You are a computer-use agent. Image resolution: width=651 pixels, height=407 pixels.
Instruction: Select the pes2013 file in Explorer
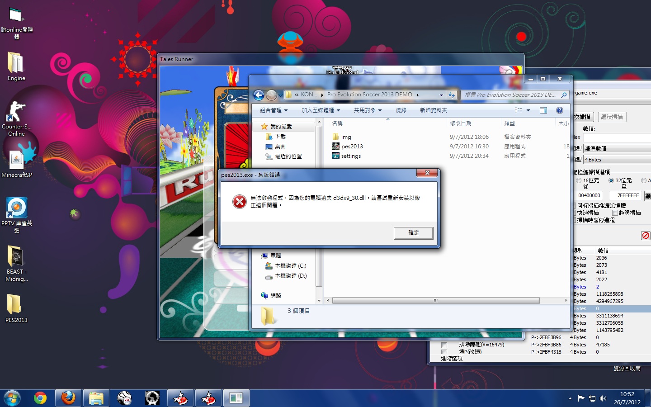click(x=351, y=146)
